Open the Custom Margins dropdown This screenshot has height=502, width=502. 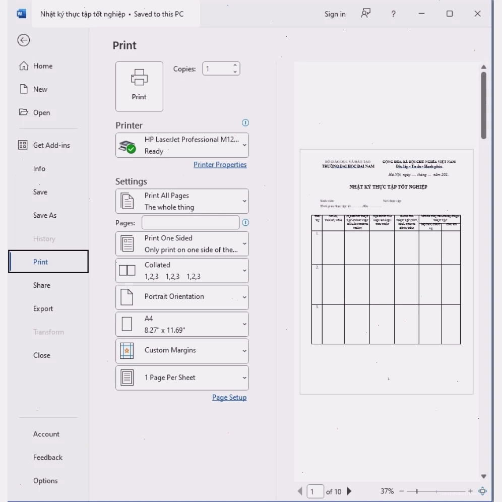tap(182, 351)
